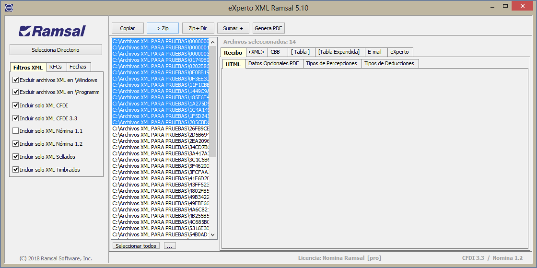Select the file row starting with 4802FB5
This screenshot has width=537, height=268.
160,191
